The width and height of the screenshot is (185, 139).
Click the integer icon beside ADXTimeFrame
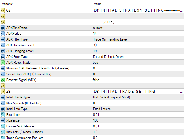pyautogui.click(x=3, y=28)
